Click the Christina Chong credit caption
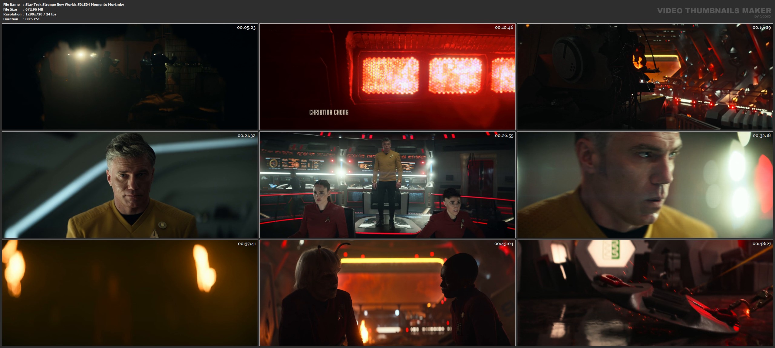This screenshot has height=348, width=775. [329, 112]
